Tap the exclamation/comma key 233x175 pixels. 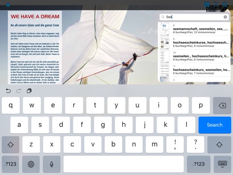[x=175, y=144]
